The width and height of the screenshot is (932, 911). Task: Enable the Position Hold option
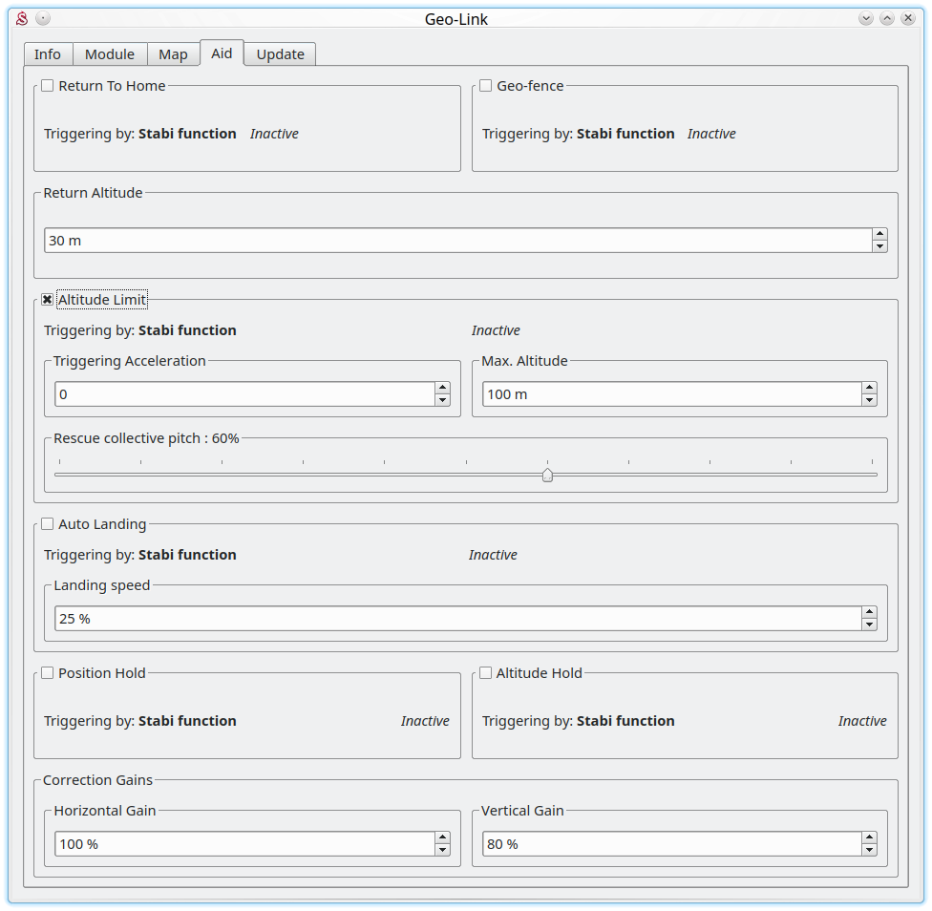point(48,673)
